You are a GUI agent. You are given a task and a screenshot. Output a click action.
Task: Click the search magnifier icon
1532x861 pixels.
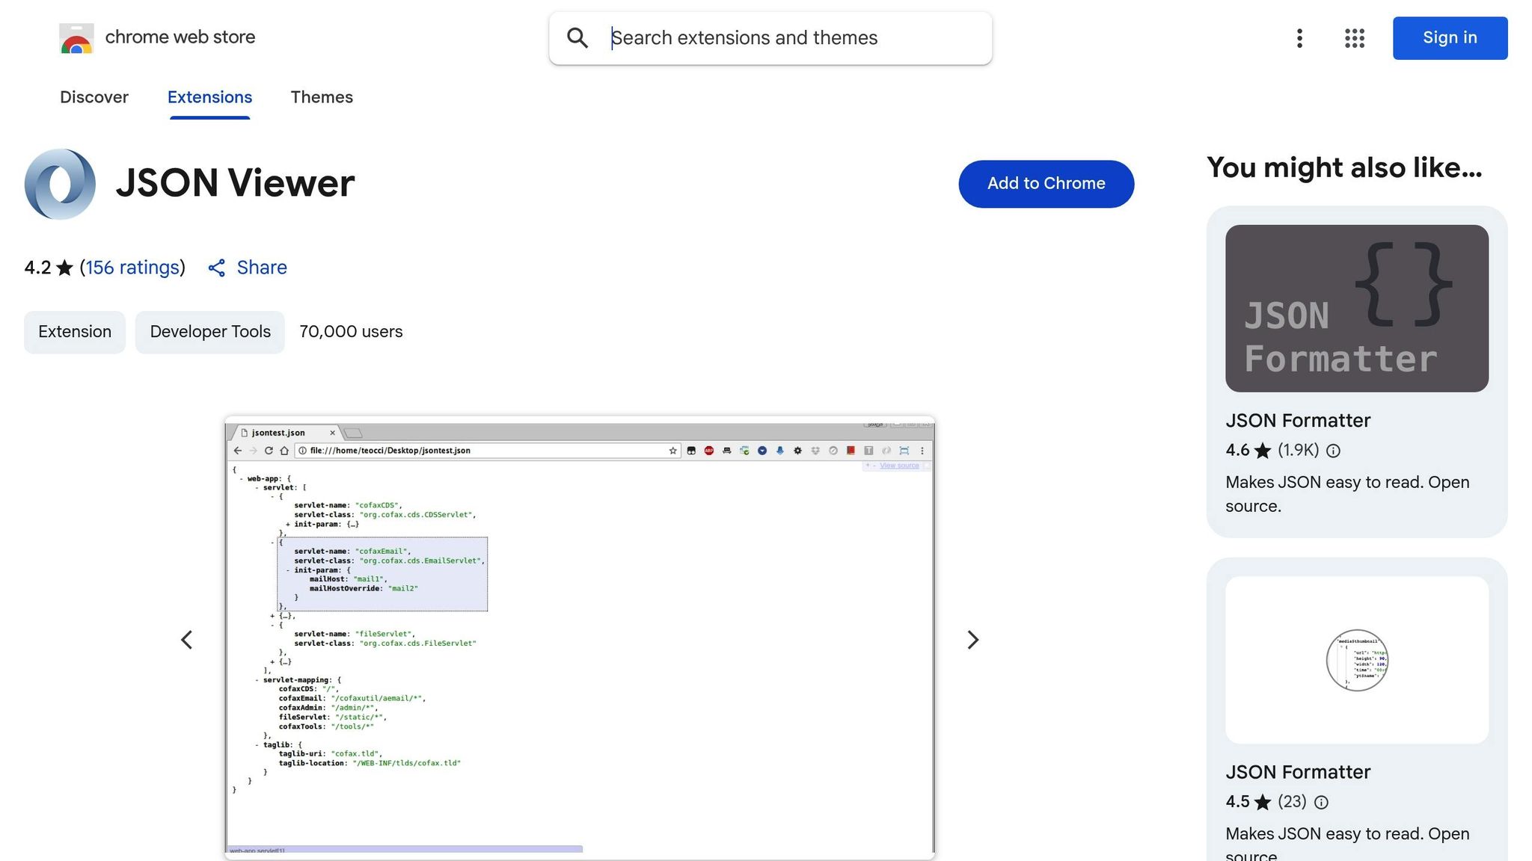tap(577, 38)
